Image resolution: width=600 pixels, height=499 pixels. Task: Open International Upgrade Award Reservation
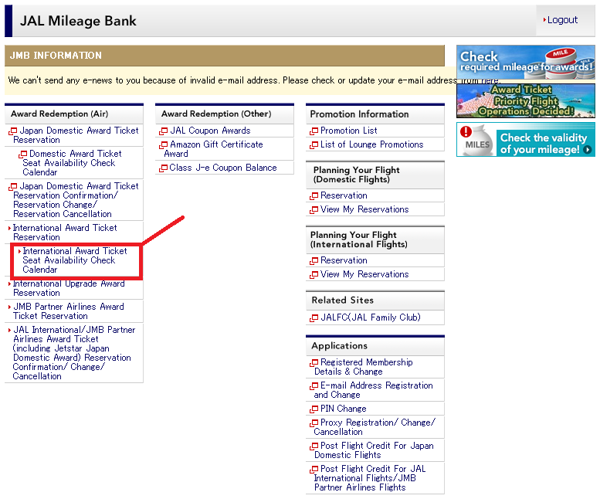pos(69,288)
